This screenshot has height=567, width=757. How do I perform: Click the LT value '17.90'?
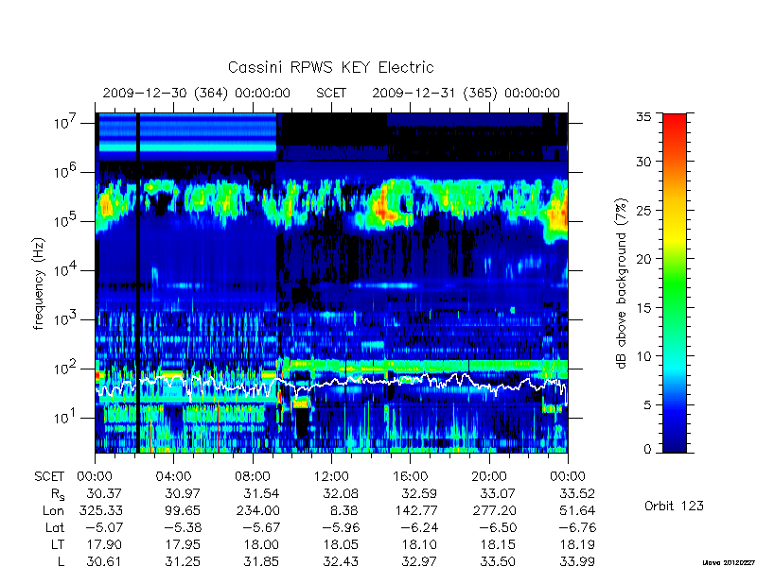pyautogui.click(x=104, y=545)
